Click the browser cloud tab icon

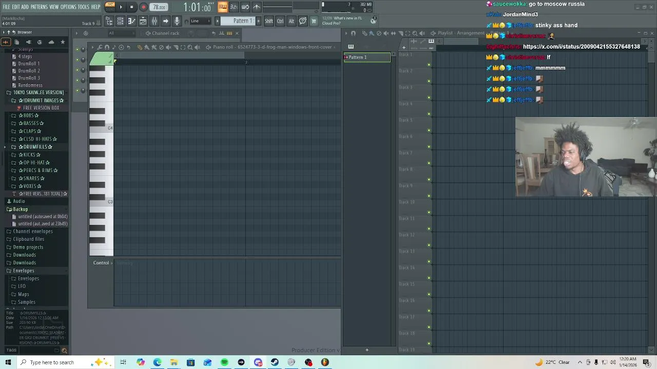click(x=51, y=42)
